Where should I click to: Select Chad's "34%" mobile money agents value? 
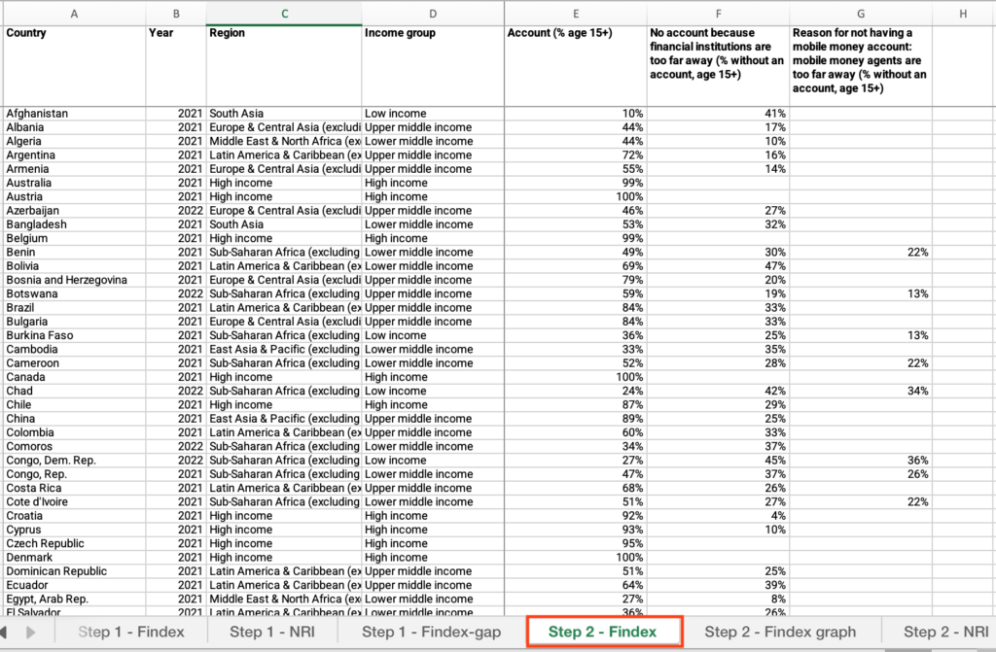(861, 391)
